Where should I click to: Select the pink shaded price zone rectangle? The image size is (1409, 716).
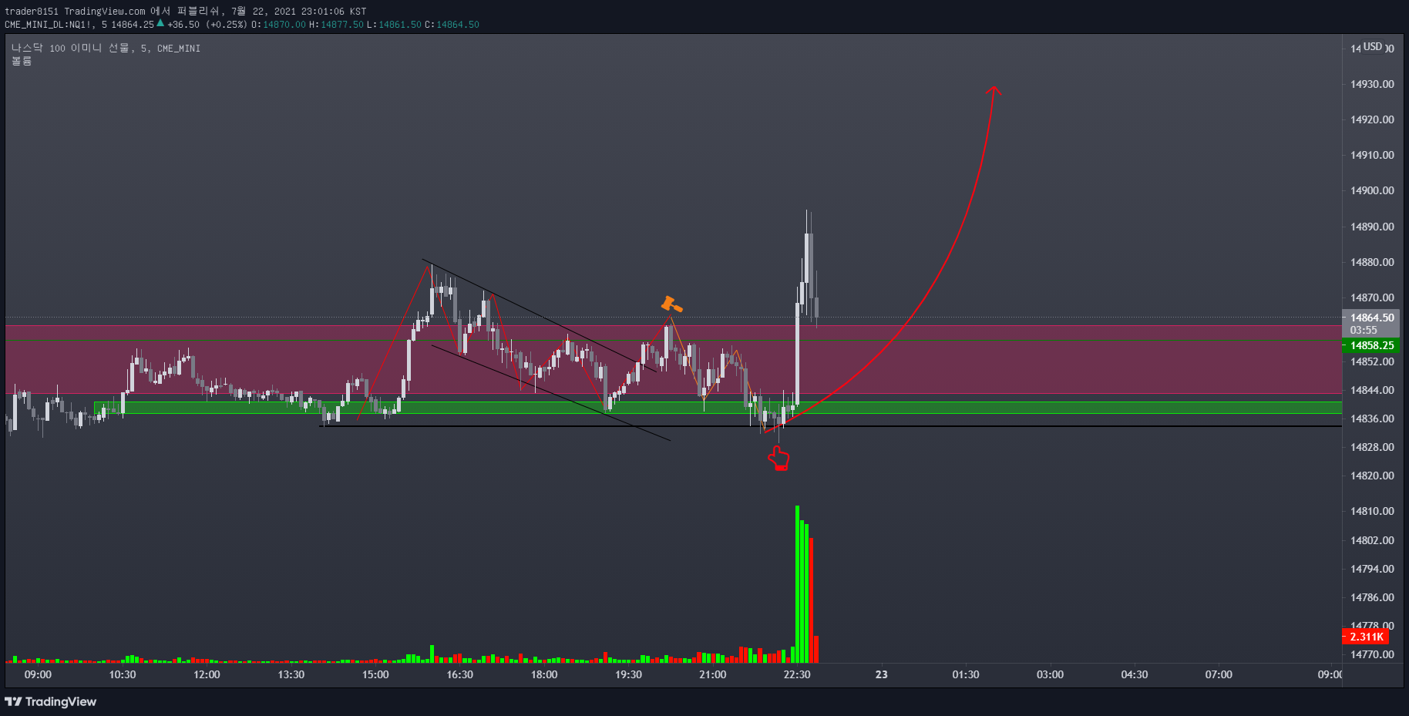click(673, 359)
